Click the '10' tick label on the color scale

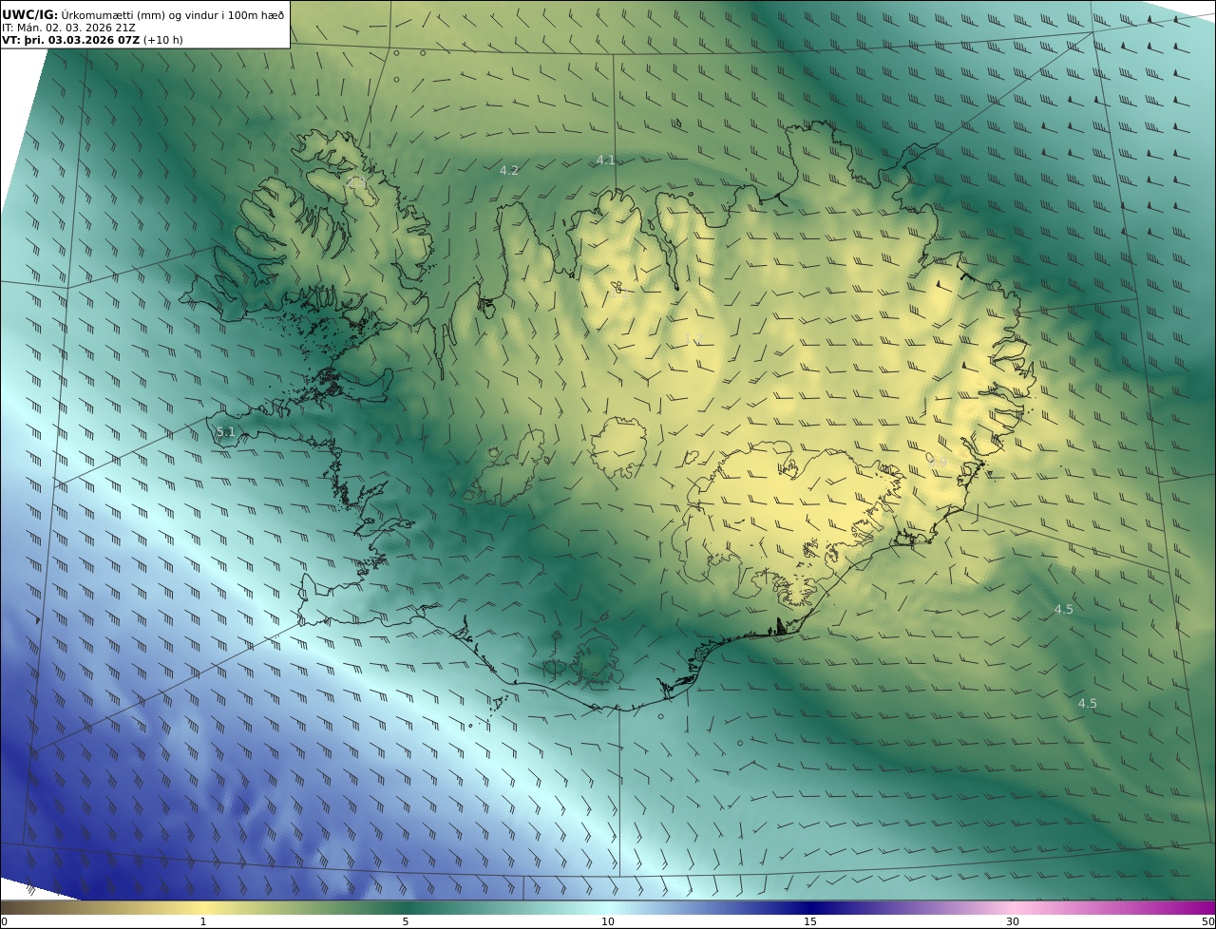point(608,921)
